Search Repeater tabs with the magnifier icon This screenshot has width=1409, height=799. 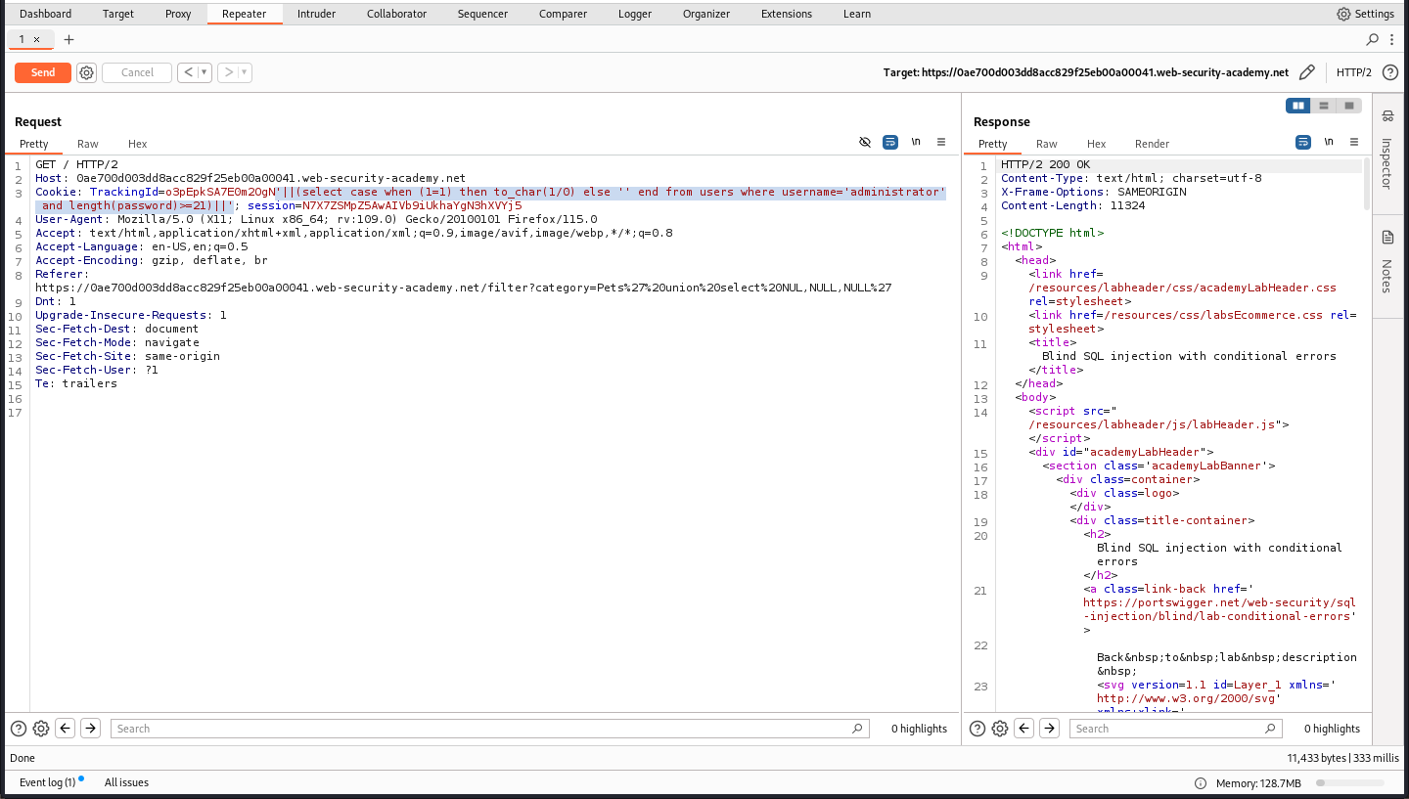(1373, 39)
